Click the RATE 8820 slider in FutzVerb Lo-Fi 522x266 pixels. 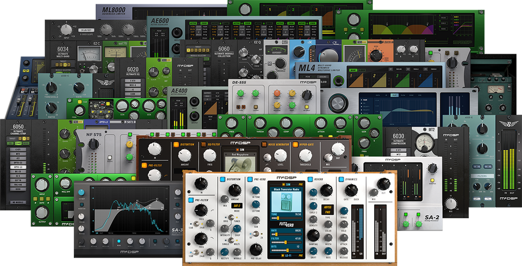click(287, 234)
